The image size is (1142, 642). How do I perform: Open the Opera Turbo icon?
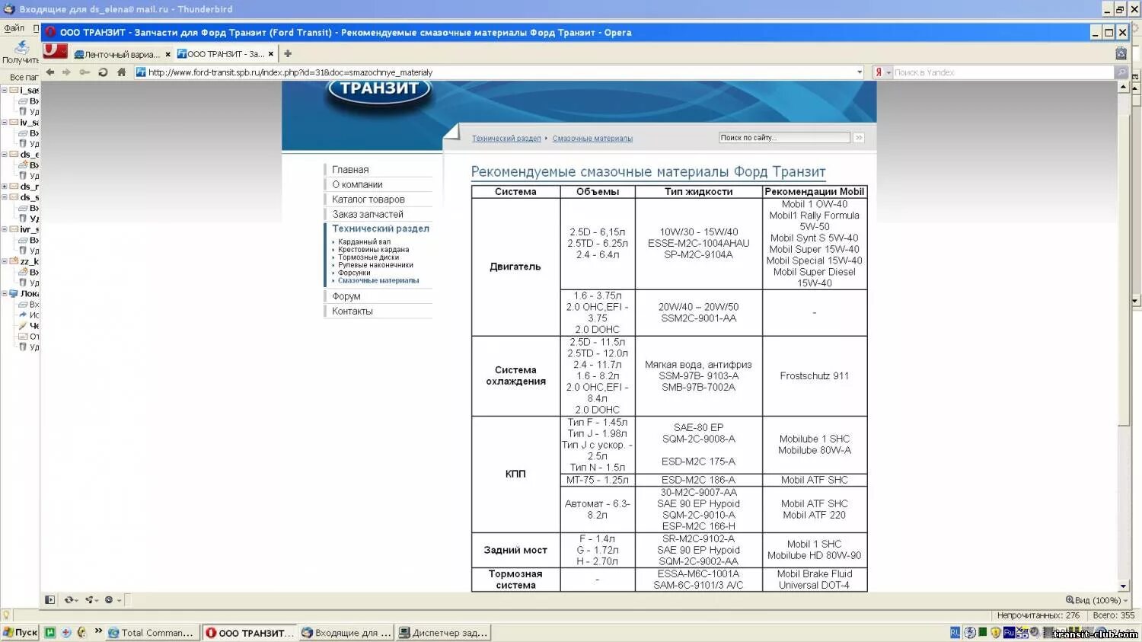pos(110,600)
